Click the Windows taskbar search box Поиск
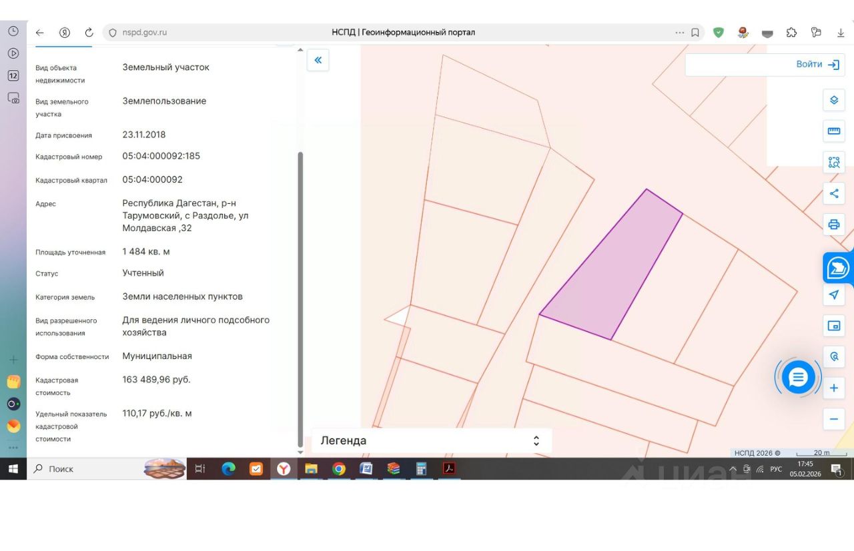Viewport: 854px width, 551px height. coord(107,469)
